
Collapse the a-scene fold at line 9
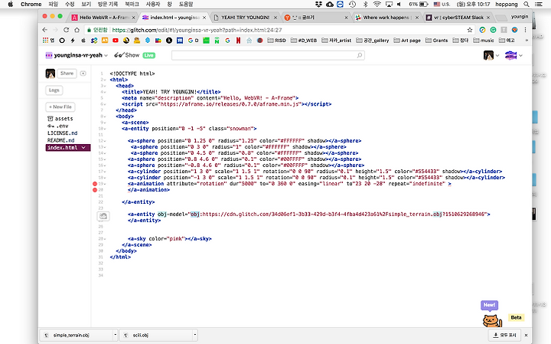pos(105,123)
